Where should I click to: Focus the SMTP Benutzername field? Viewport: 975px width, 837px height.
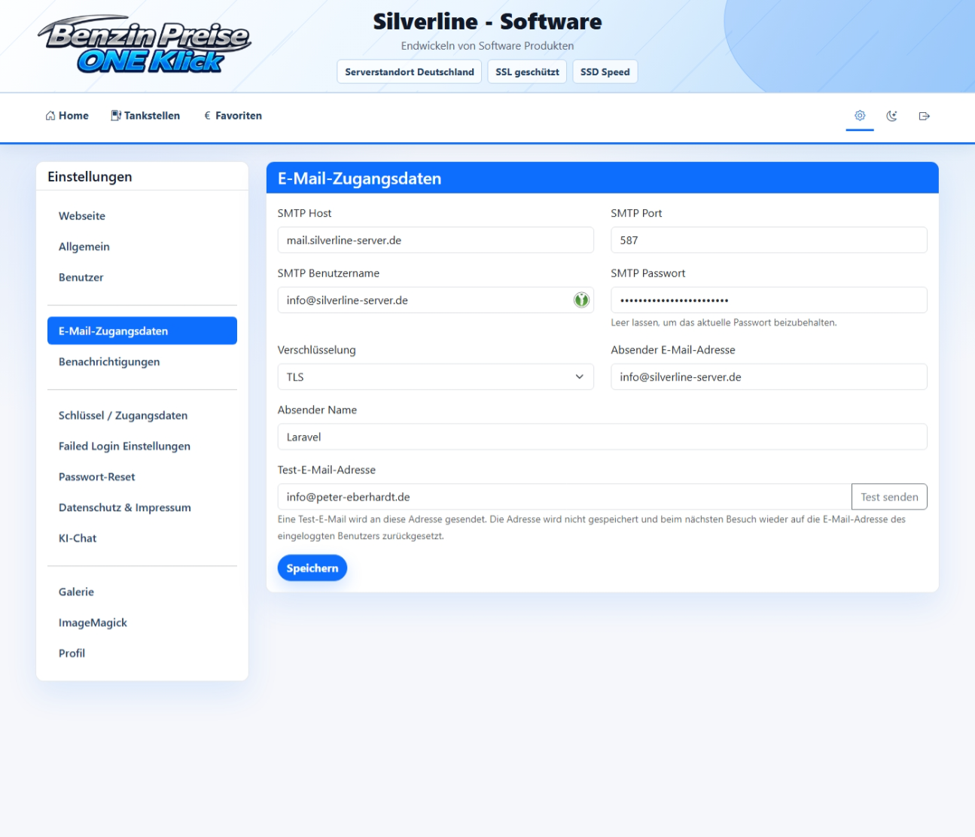coord(435,300)
